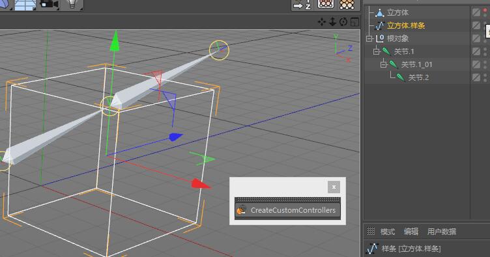Image resolution: width=490 pixels, height=257 pixels.
Task: Select the 立方体.样条 object in tree
Action: coord(406,25)
